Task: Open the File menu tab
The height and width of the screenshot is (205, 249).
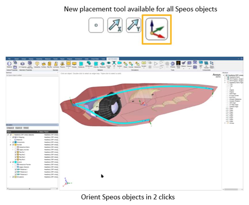Action: tap(9, 59)
